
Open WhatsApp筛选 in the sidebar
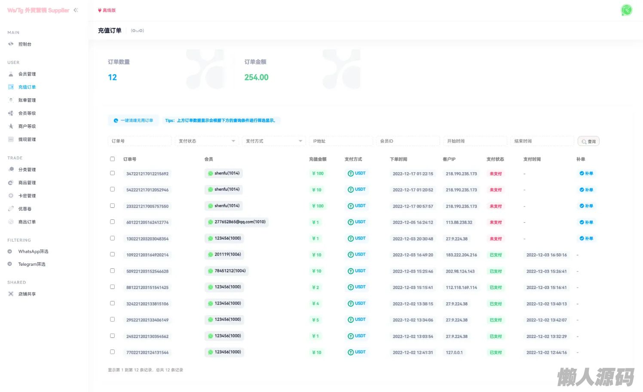pos(33,252)
